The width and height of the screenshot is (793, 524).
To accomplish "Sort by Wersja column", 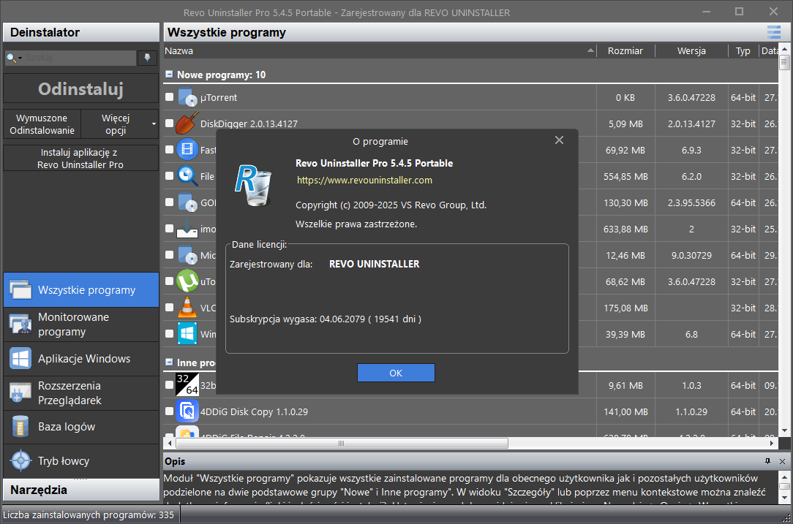I will (691, 51).
